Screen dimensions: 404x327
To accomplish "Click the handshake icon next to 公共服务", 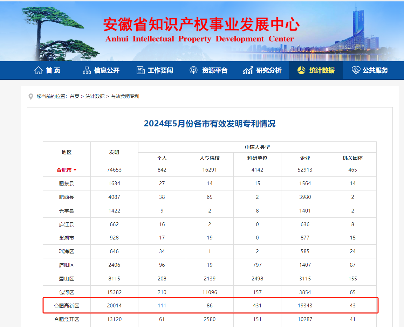I will (355, 70).
